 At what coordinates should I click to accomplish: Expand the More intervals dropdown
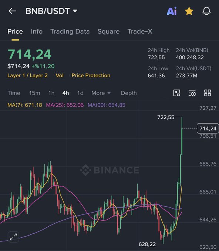coord(101,93)
